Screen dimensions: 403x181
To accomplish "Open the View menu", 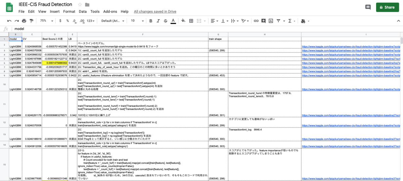I will tap(42, 11).
